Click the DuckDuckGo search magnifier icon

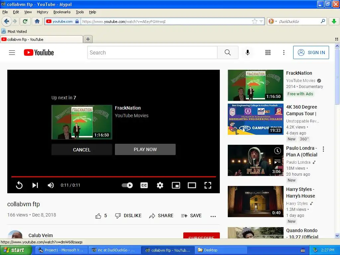tap(323, 21)
